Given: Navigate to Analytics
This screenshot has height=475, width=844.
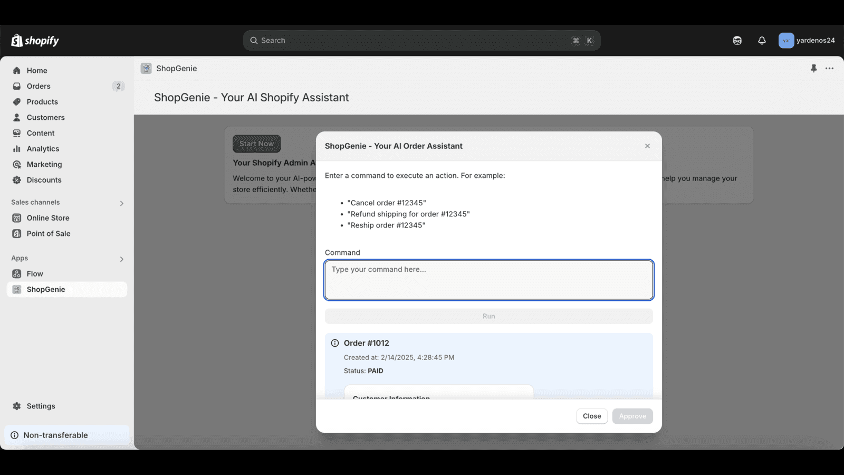Looking at the screenshot, I should [43, 149].
